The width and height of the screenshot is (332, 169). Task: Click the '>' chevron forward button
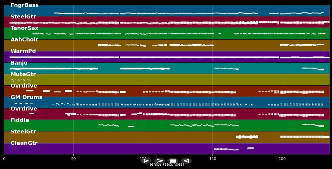tap(159, 161)
